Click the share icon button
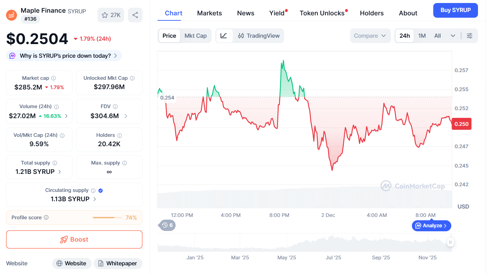 (x=135, y=15)
